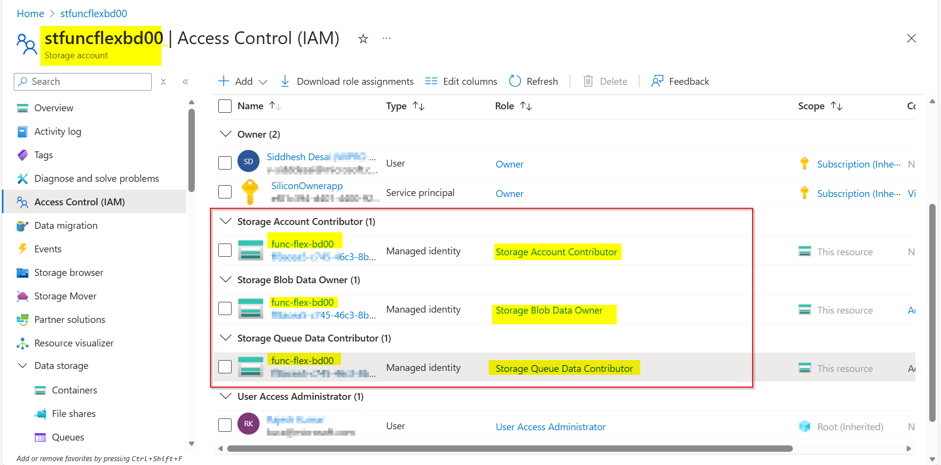This screenshot has width=941, height=465.
Task: Collapse the Owner (2) group
Action: pyautogui.click(x=226, y=134)
